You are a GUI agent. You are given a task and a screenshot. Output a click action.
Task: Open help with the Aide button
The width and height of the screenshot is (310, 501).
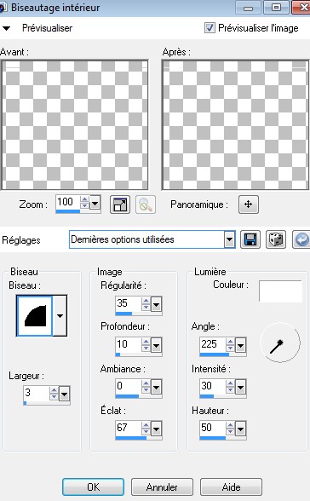tap(231, 487)
